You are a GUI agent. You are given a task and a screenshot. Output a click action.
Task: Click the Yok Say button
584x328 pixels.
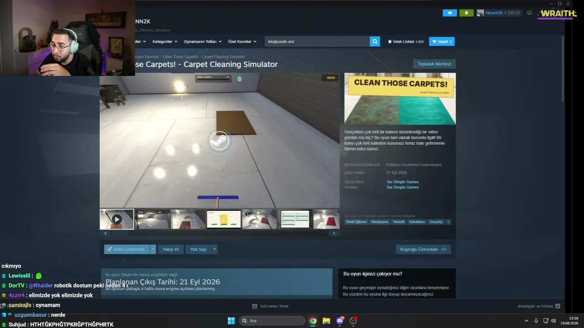pyautogui.click(x=198, y=249)
